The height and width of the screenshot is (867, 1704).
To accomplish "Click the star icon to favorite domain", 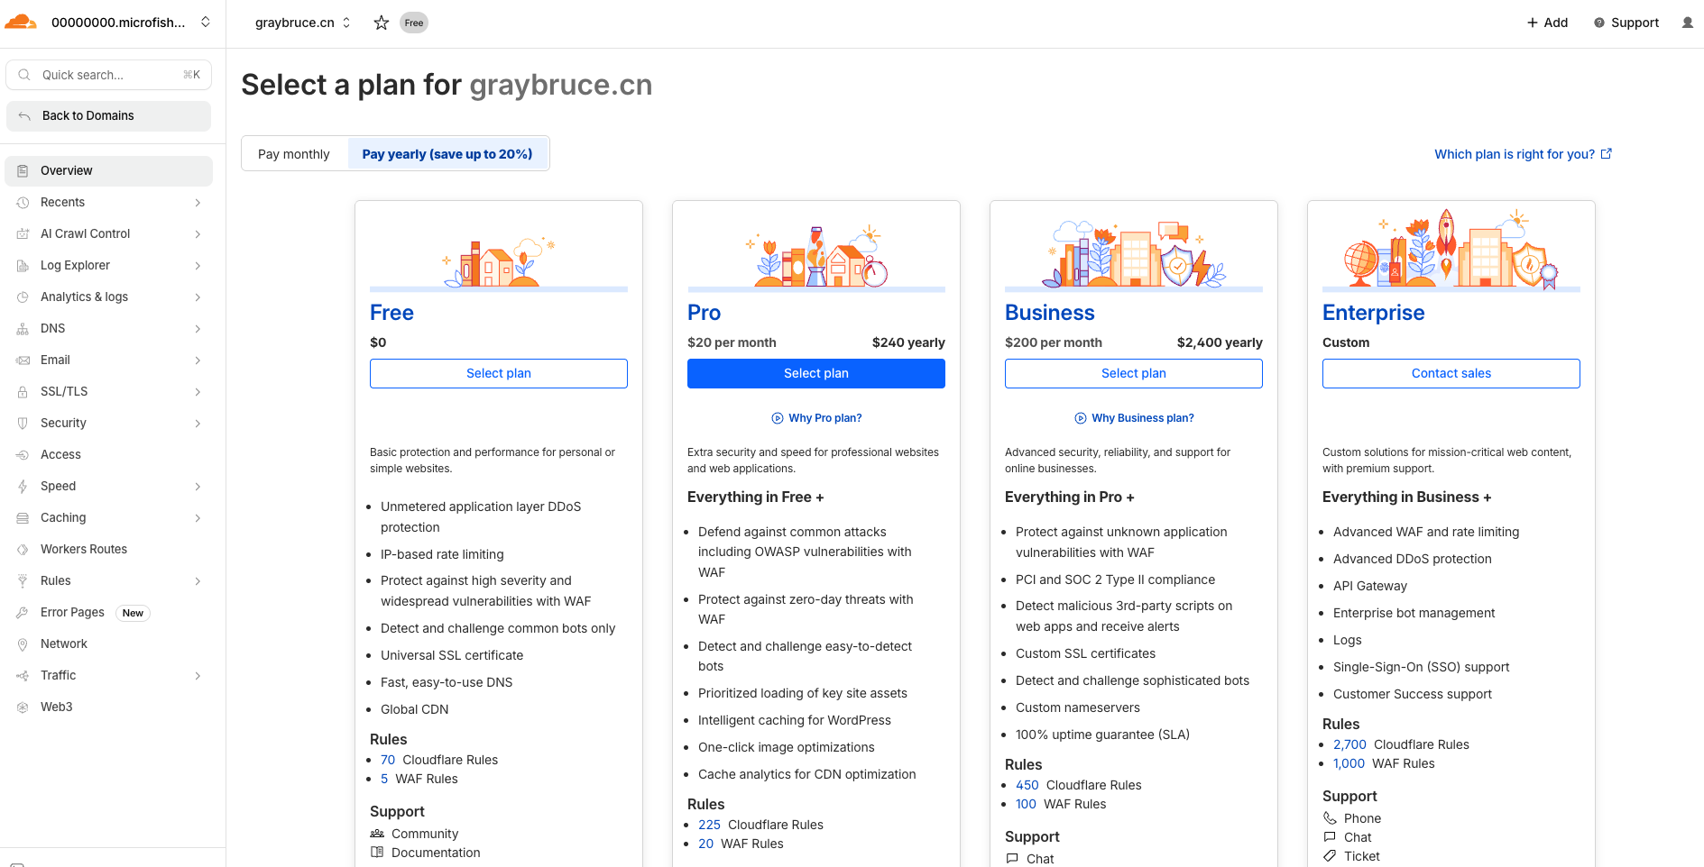I will [382, 23].
